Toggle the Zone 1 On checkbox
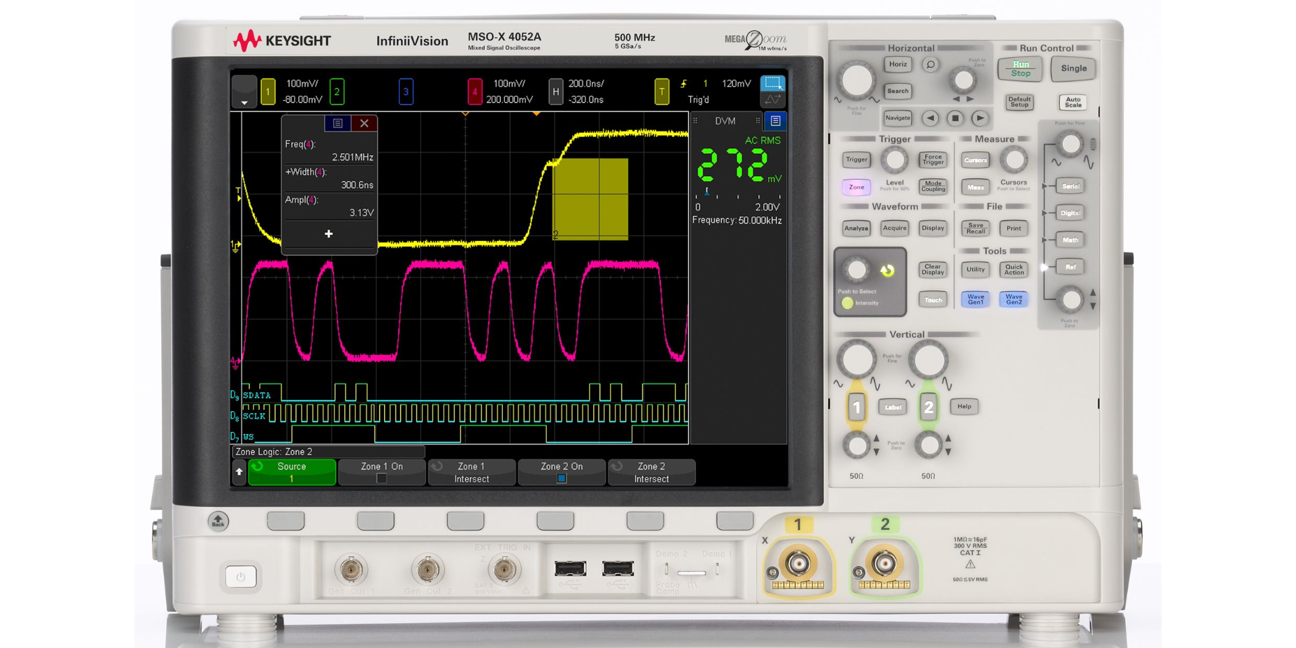 pyautogui.click(x=381, y=479)
